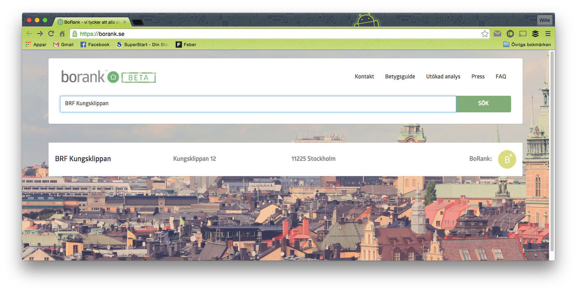Click the Cast screen extension icon
The height and width of the screenshot is (292, 577).
(x=522, y=34)
